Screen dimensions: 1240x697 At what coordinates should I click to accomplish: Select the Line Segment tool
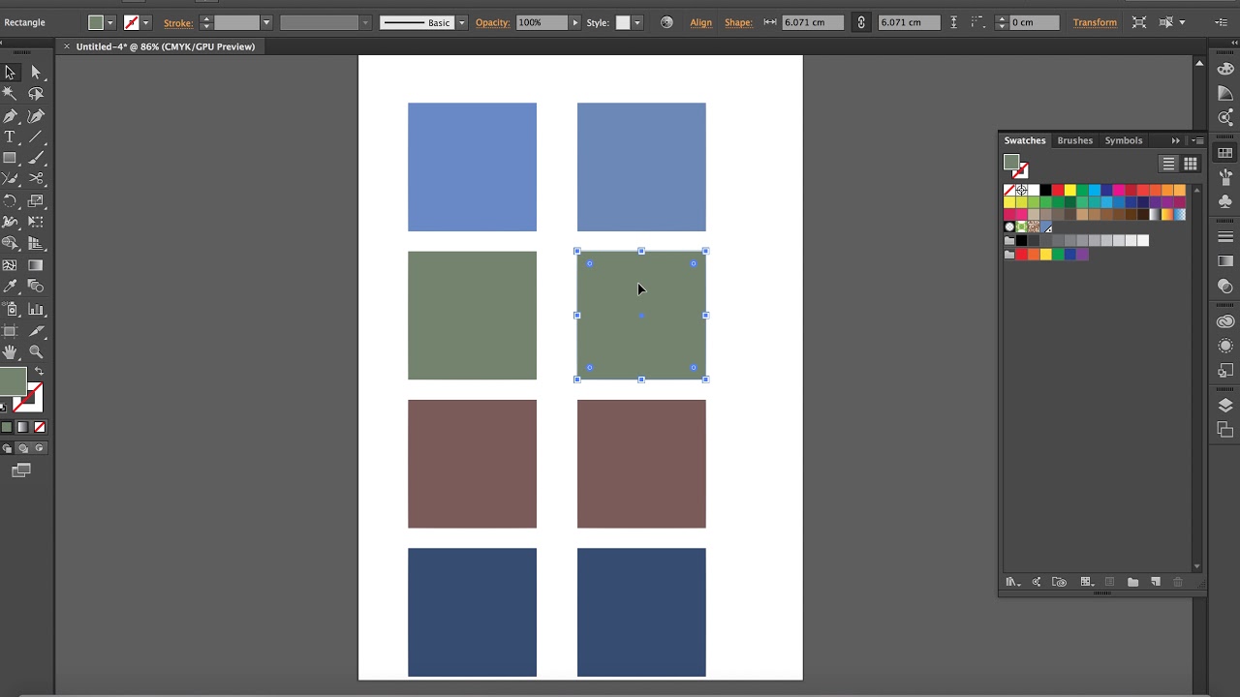click(36, 137)
